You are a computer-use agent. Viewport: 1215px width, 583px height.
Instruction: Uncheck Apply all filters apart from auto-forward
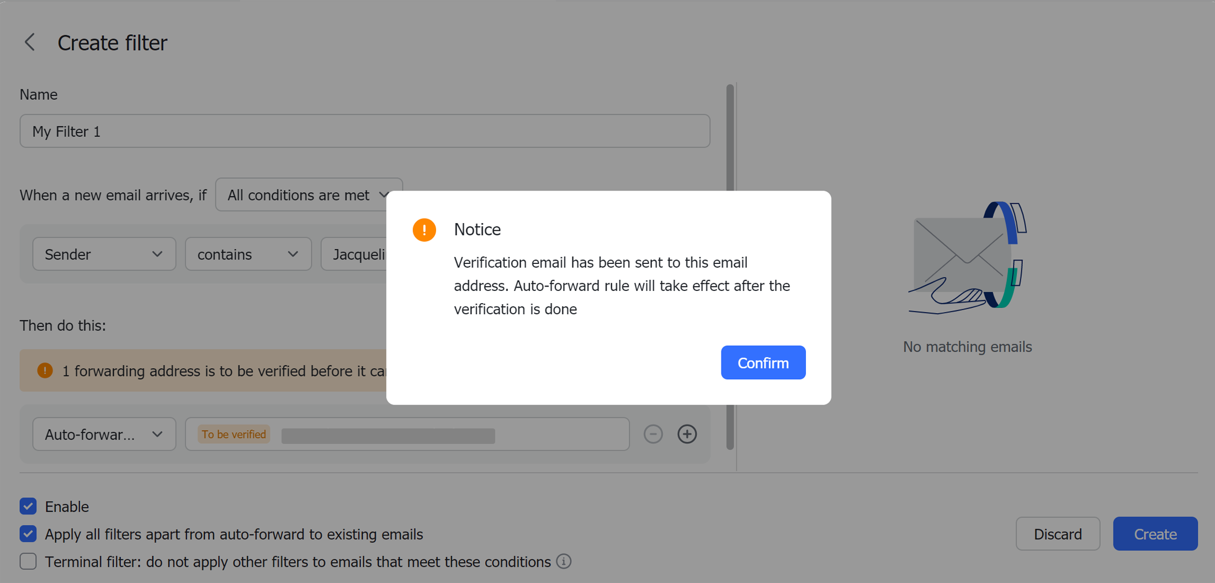(28, 533)
